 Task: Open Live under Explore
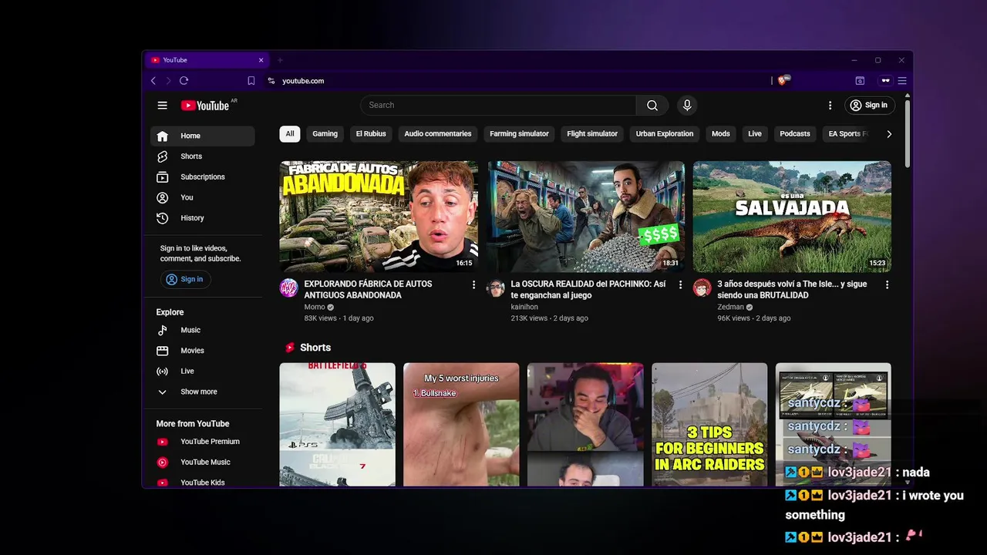pos(202,372)
